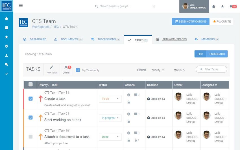The width and height of the screenshot is (240, 150).
Task: Open workspaces layout icon in left sidebar
Action: pos(6,28)
